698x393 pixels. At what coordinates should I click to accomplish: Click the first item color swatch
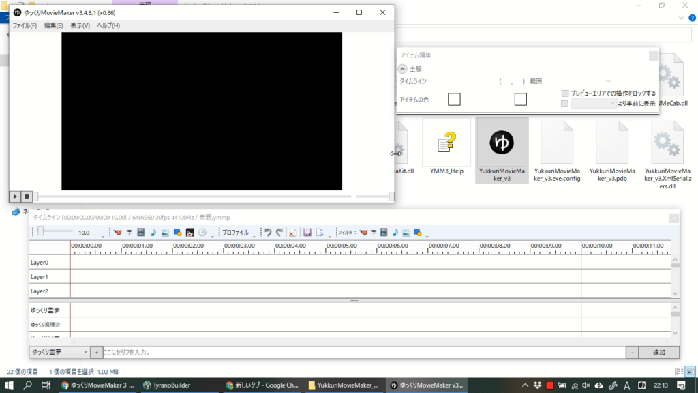(454, 100)
